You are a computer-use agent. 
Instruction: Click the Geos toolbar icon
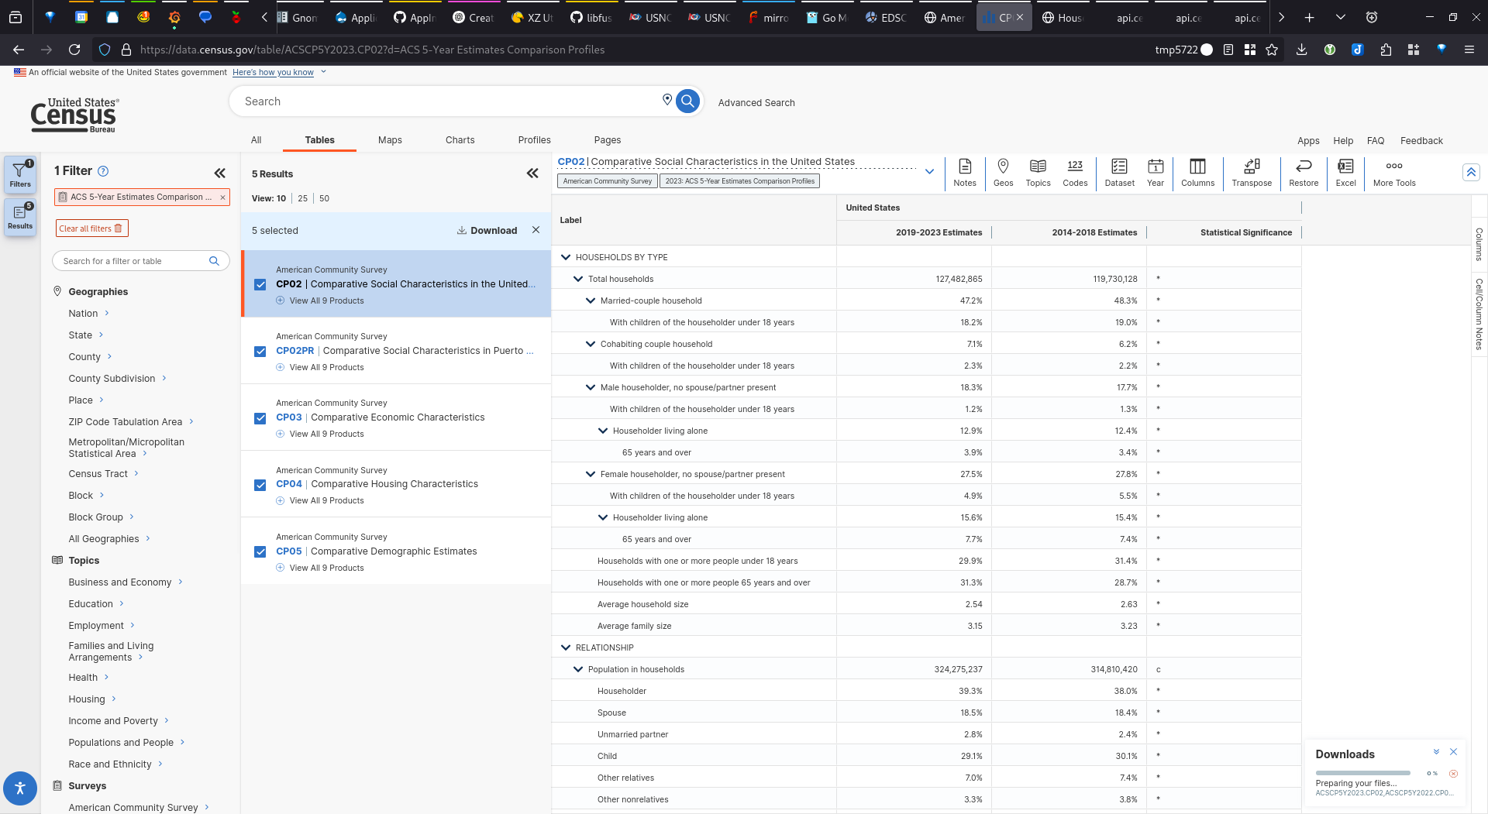[x=1003, y=172]
